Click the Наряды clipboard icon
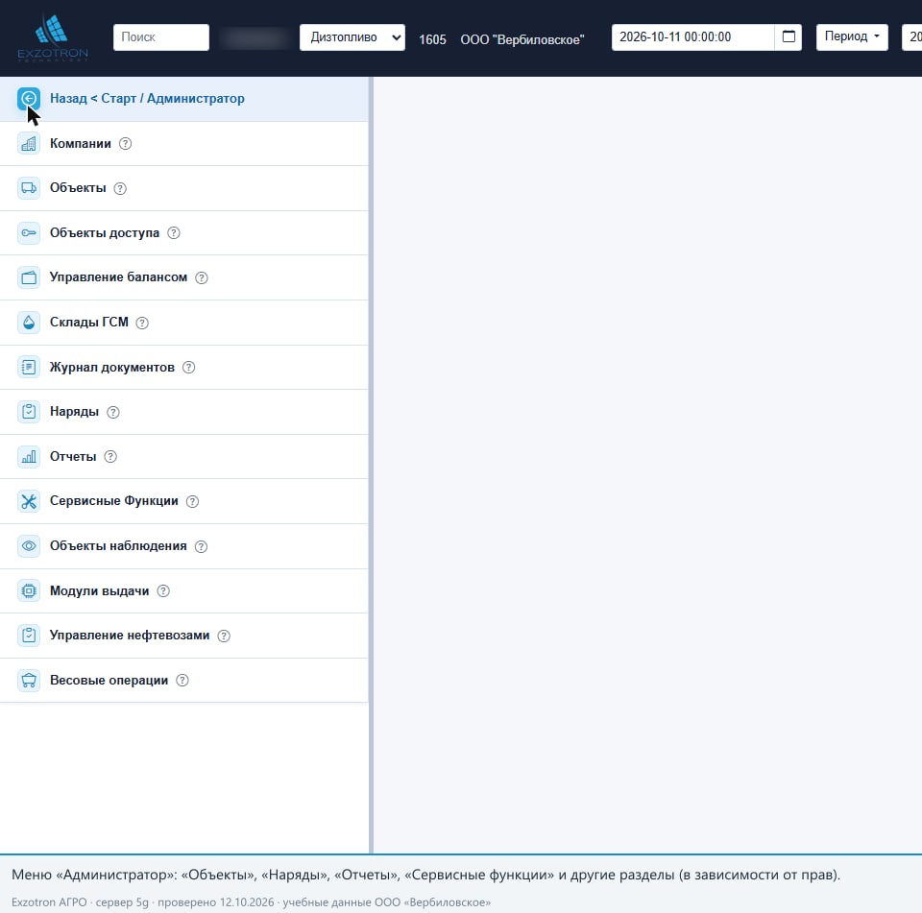 (28, 412)
